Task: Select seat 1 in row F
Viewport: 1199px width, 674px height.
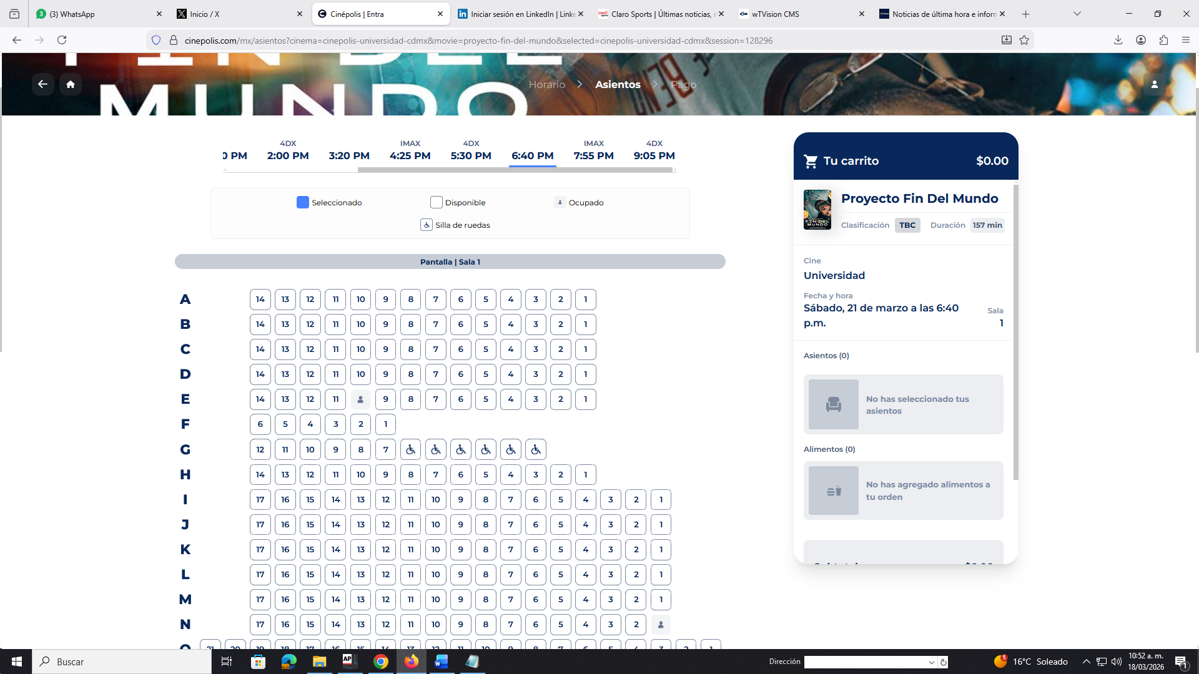Action: pyautogui.click(x=385, y=424)
